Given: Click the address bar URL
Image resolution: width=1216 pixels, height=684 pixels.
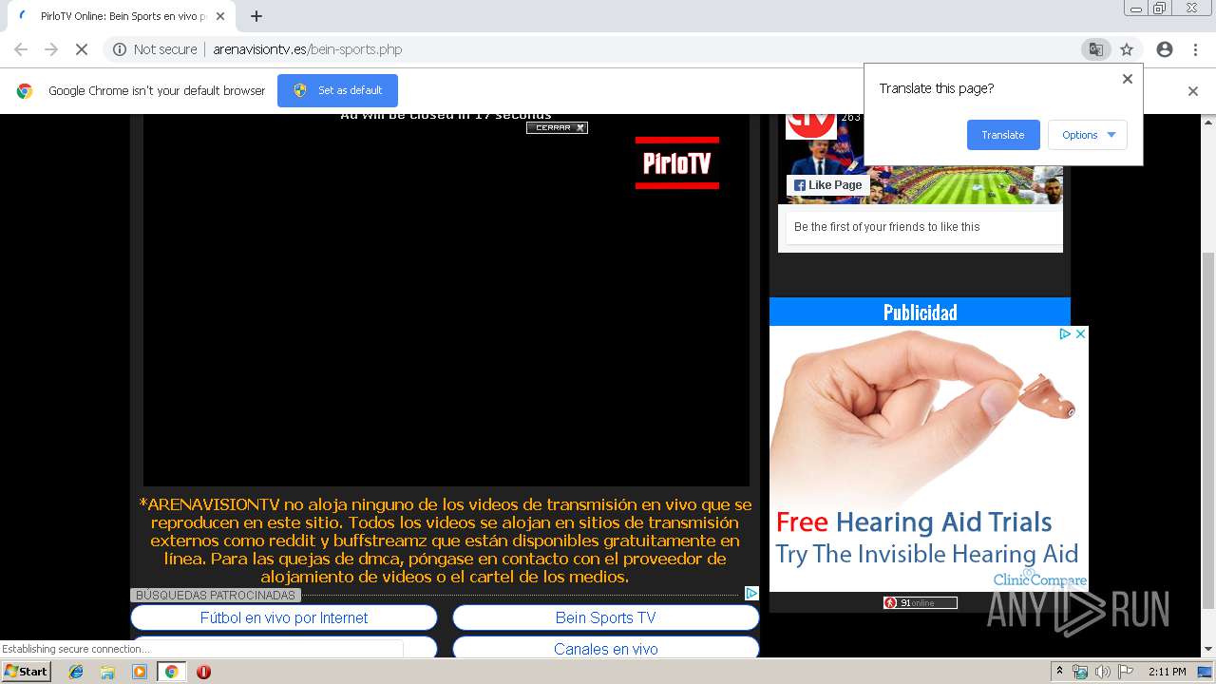Looking at the screenshot, I should pyautogui.click(x=308, y=49).
